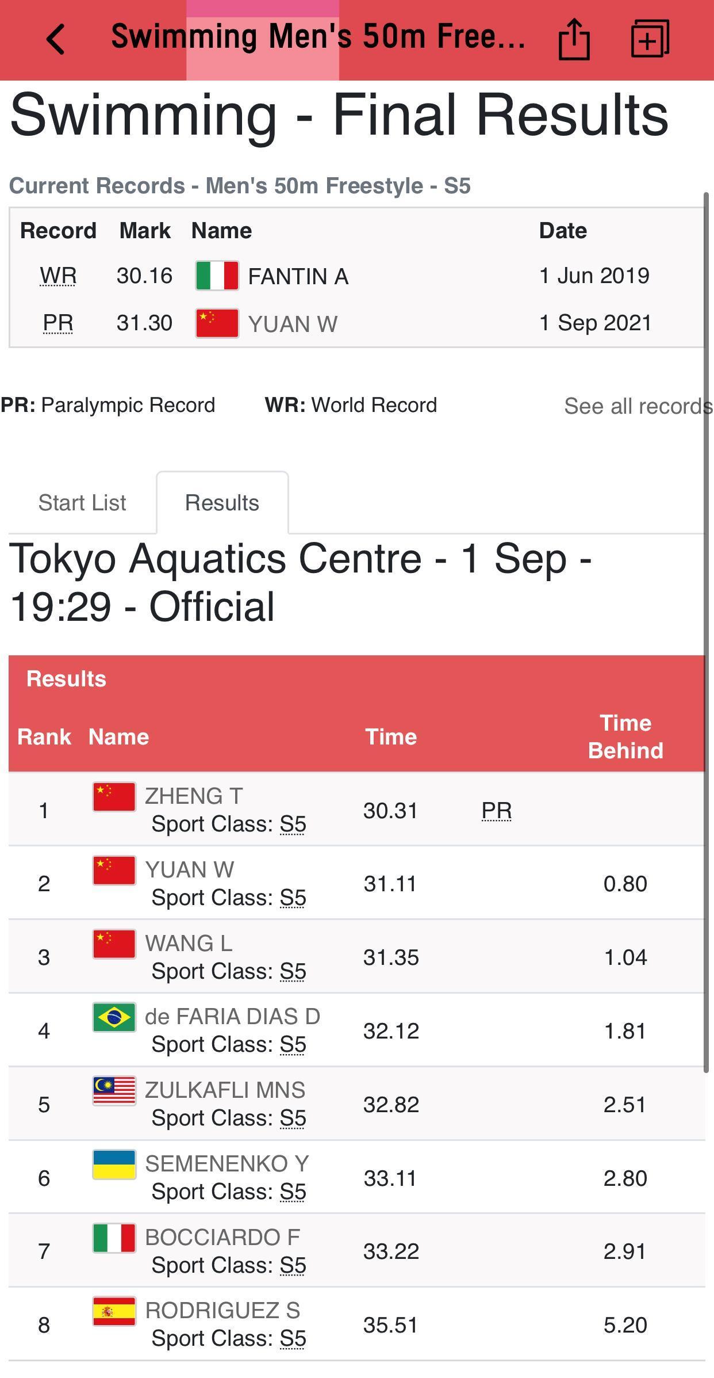Viewport: 714px width, 1378px height.
Task: Tap the back arrow icon
Action: [56, 39]
